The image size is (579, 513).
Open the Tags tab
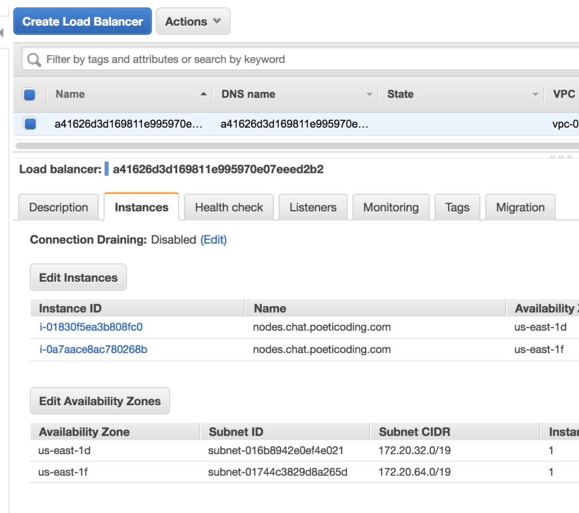pyautogui.click(x=457, y=207)
